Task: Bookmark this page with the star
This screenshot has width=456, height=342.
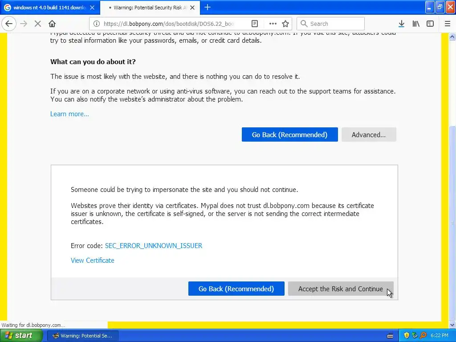Action: (x=285, y=24)
